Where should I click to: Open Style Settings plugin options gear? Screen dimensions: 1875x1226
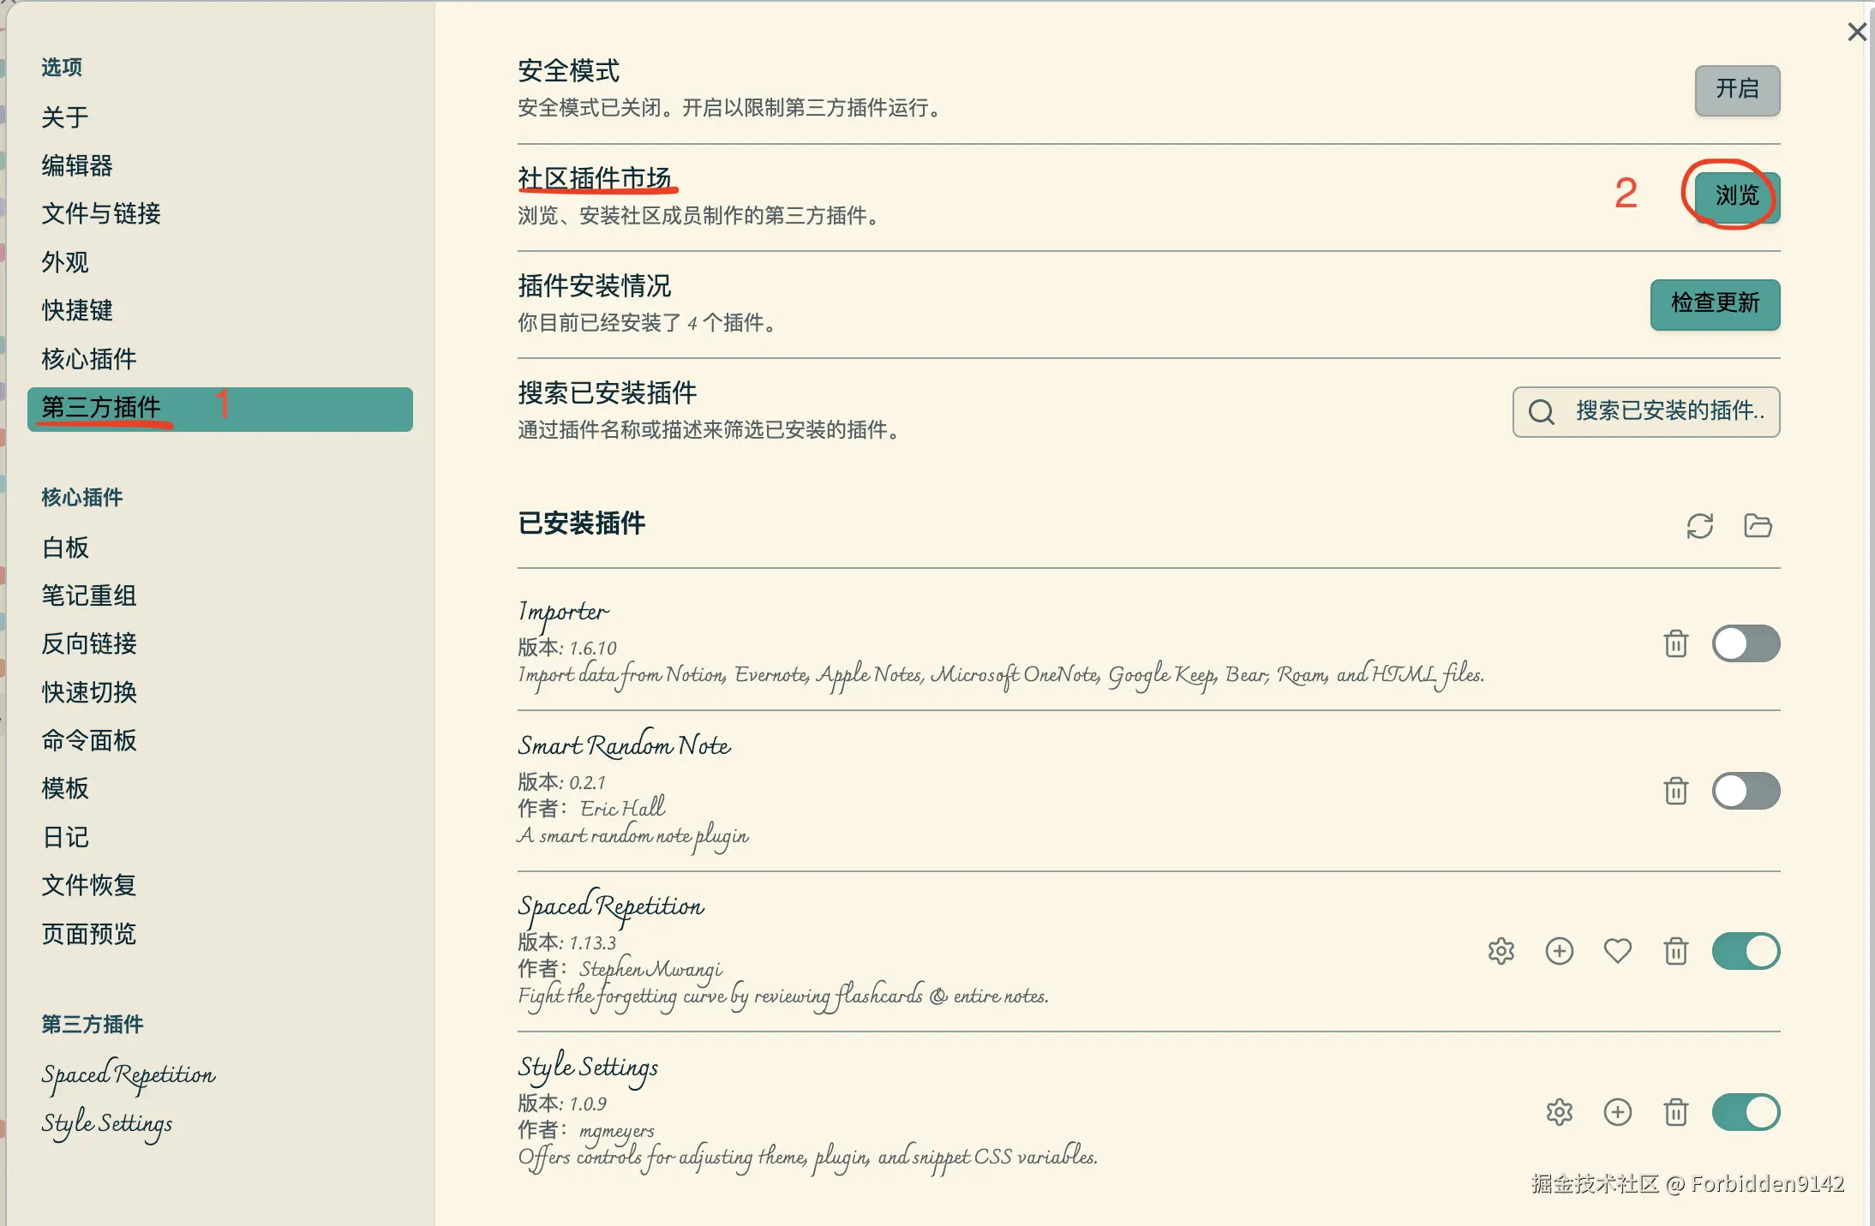pyautogui.click(x=1560, y=1111)
